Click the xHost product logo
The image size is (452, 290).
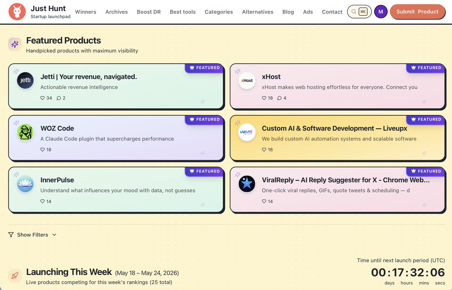(x=247, y=80)
